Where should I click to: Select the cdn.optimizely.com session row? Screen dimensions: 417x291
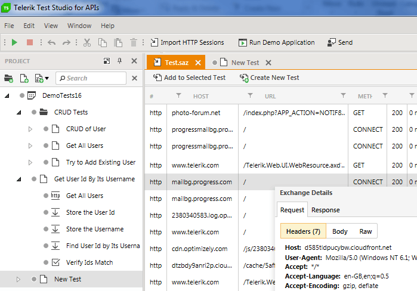pyautogui.click(x=210, y=249)
